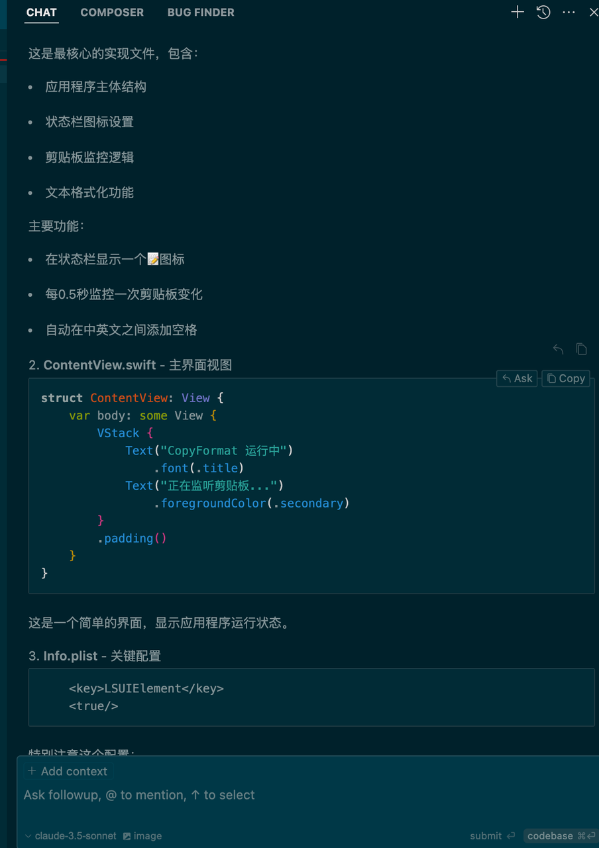Switch to the BUG FINDER tab
The width and height of the screenshot is (599, 848).
point(201,12)
